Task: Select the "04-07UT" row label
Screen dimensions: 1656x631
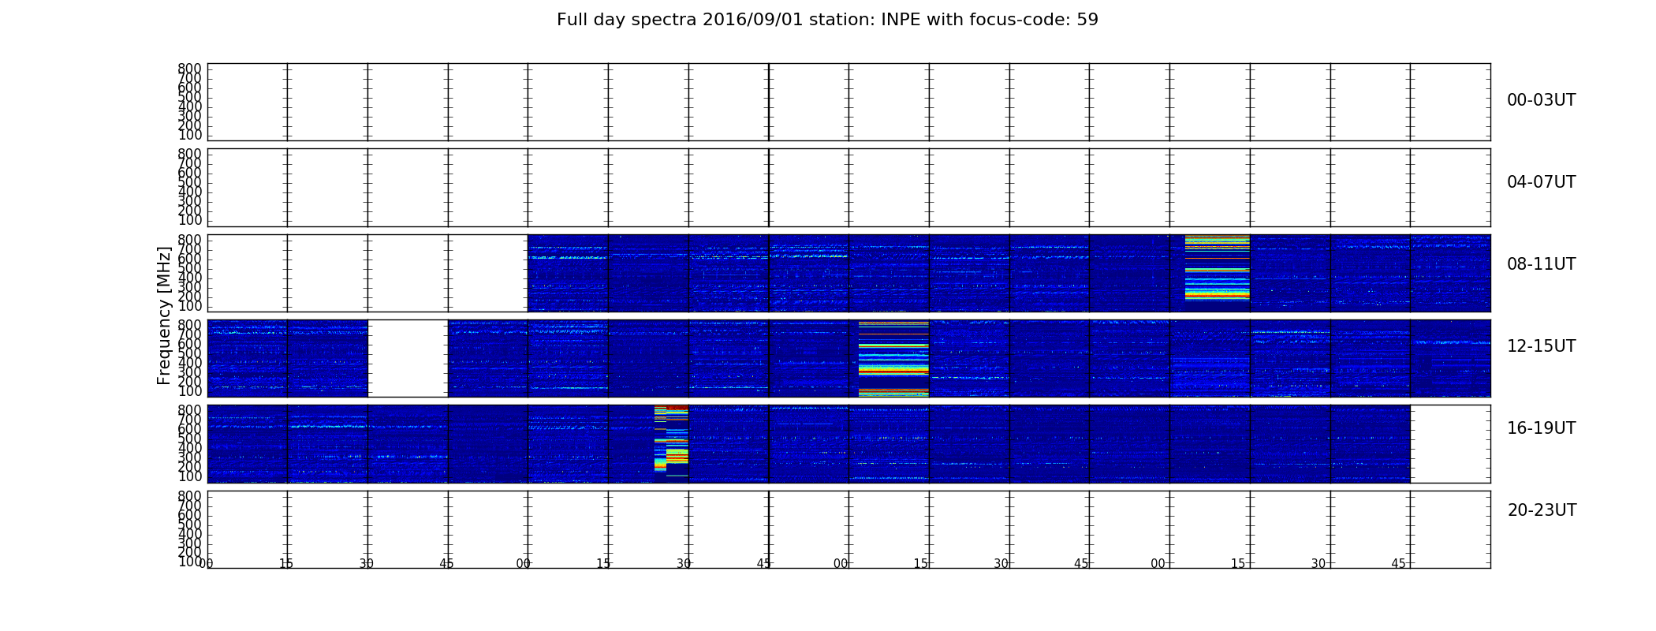Action: [x=1541, y=182]
